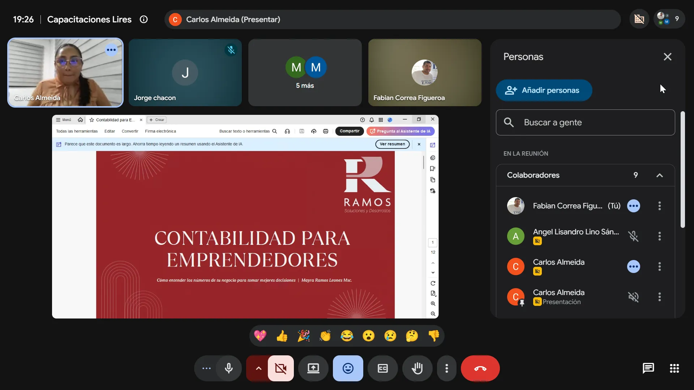Click Personas panel scrollbar

pos(682,170)
